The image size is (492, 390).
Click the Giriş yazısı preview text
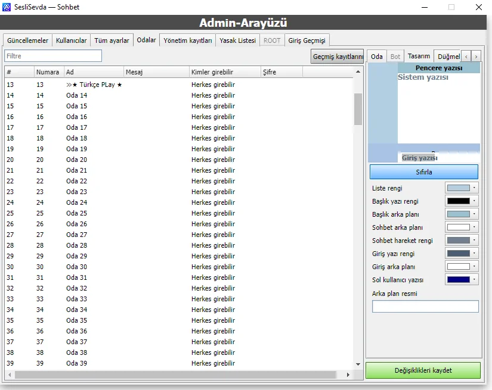pyautogui.click(x=419, y=158)
